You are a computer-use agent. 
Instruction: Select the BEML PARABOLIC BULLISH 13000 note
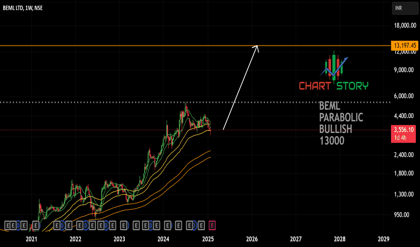(341, 123)
